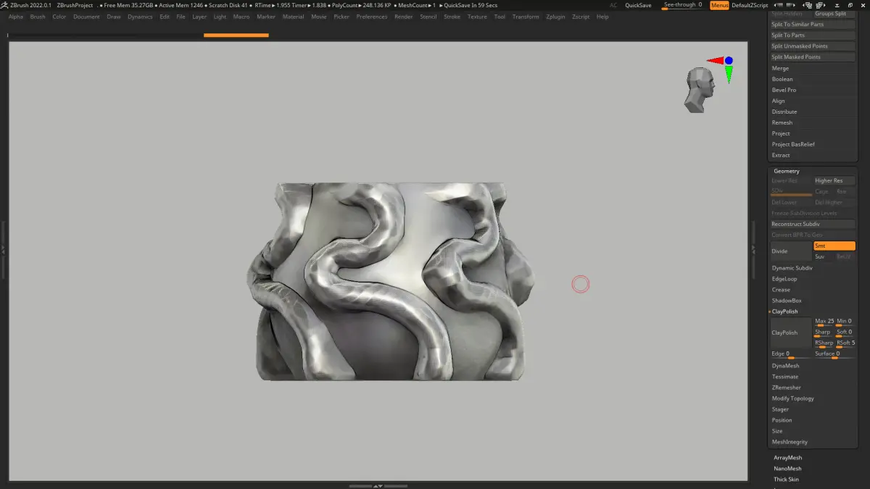Screen dimensions: 870x489
Task: Open the Material menu
Action: coord(293,17)
